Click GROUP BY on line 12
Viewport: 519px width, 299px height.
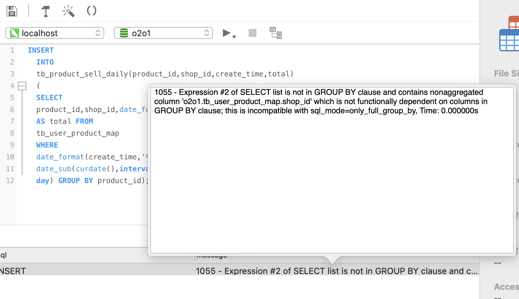[x=76, y=180]
